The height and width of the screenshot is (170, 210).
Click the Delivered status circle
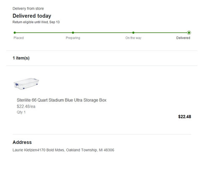click(189, 33)
